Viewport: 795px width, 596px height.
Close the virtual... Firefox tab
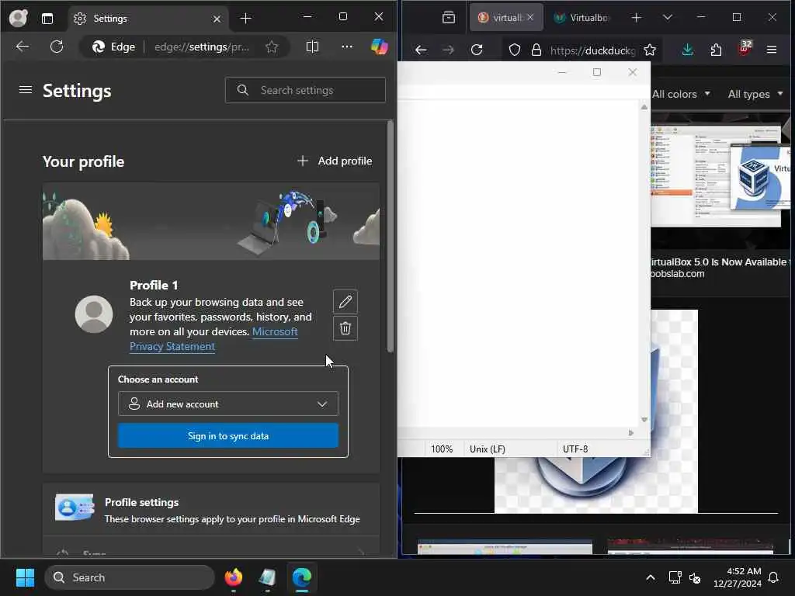530,17
